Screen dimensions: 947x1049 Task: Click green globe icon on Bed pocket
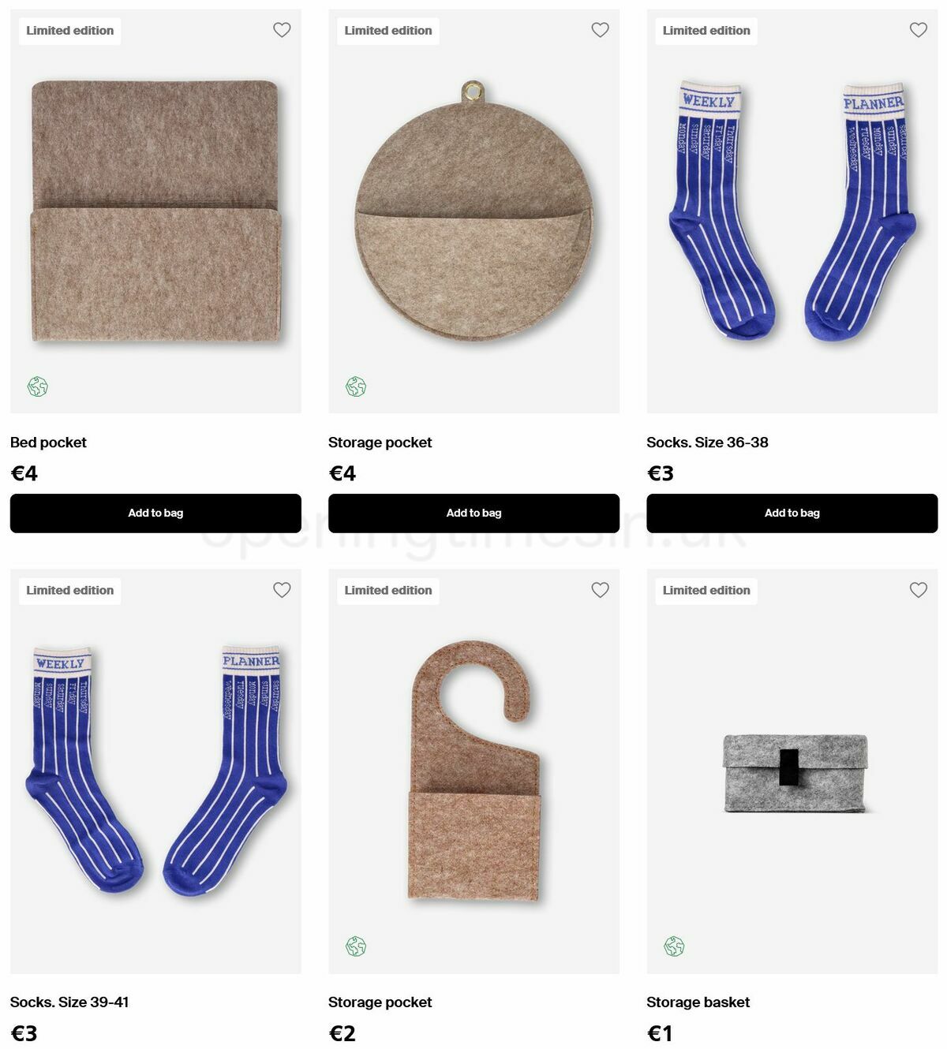tap(38, 386)
